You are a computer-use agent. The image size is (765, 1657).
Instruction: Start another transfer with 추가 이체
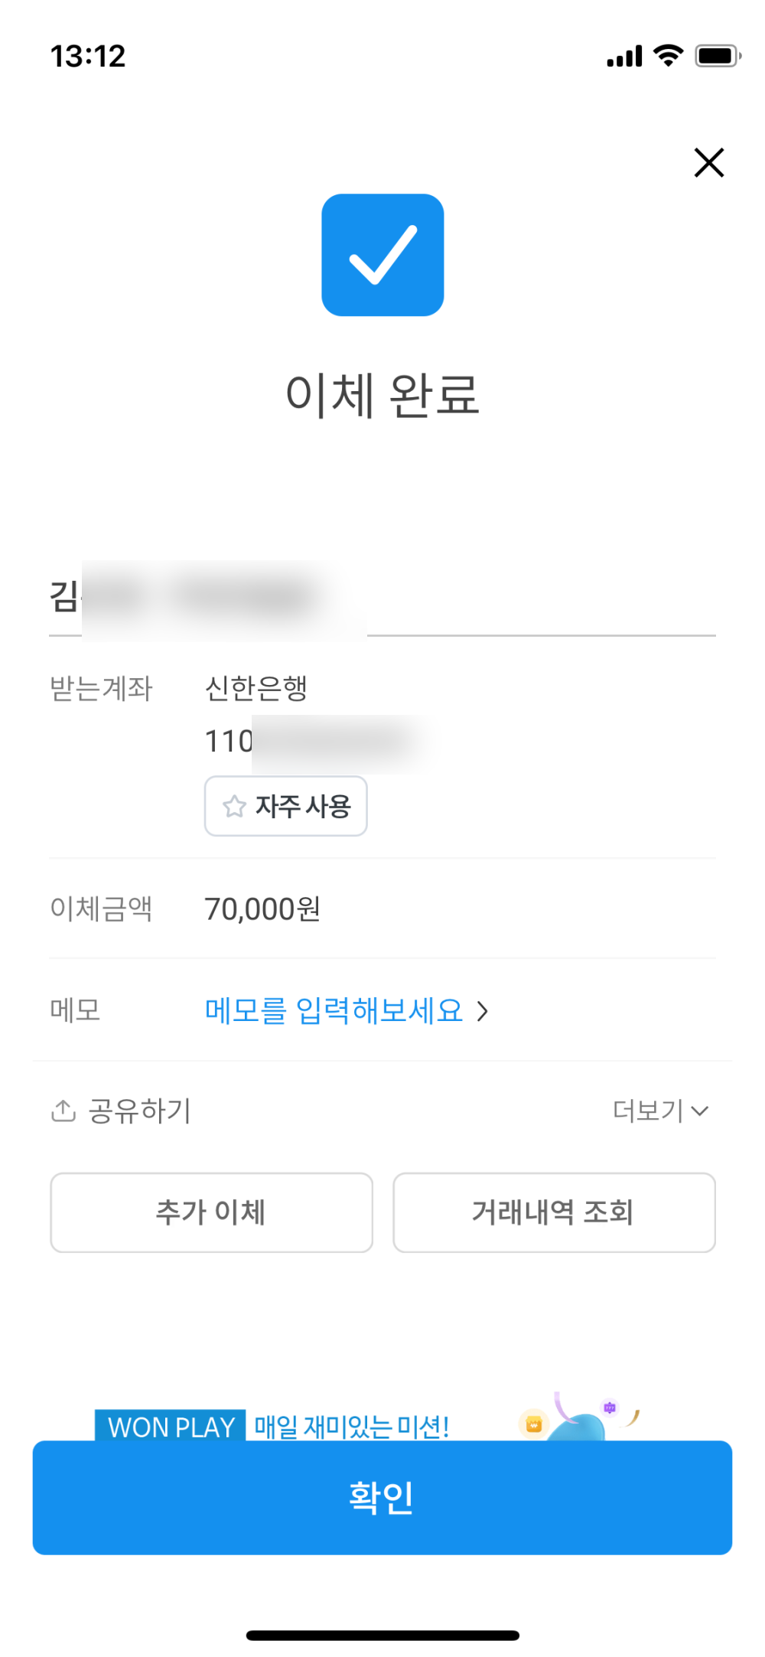coord(211,1212)
